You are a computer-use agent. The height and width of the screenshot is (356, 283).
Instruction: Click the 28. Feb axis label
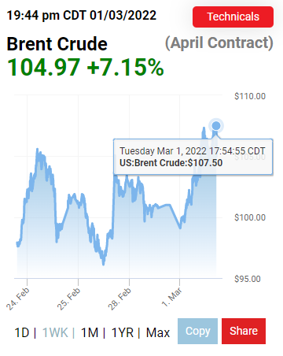[x=119, y=299]
